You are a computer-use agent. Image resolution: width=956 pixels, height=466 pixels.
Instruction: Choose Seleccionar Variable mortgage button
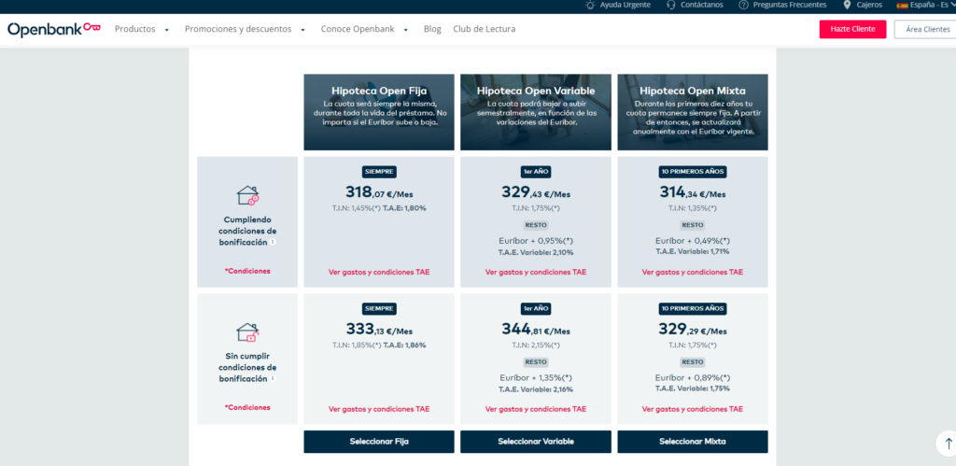(536, 442)
